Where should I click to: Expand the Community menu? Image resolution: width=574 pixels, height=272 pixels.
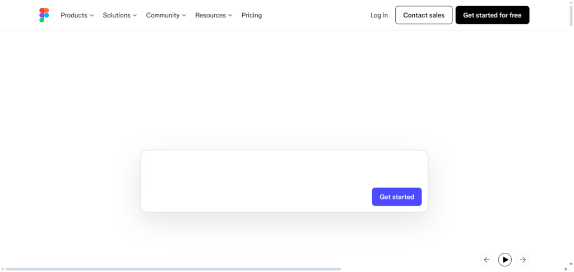click(x=166, y=15)
